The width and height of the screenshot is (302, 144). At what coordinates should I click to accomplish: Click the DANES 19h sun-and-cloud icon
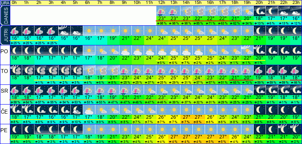tap(247, 11)
